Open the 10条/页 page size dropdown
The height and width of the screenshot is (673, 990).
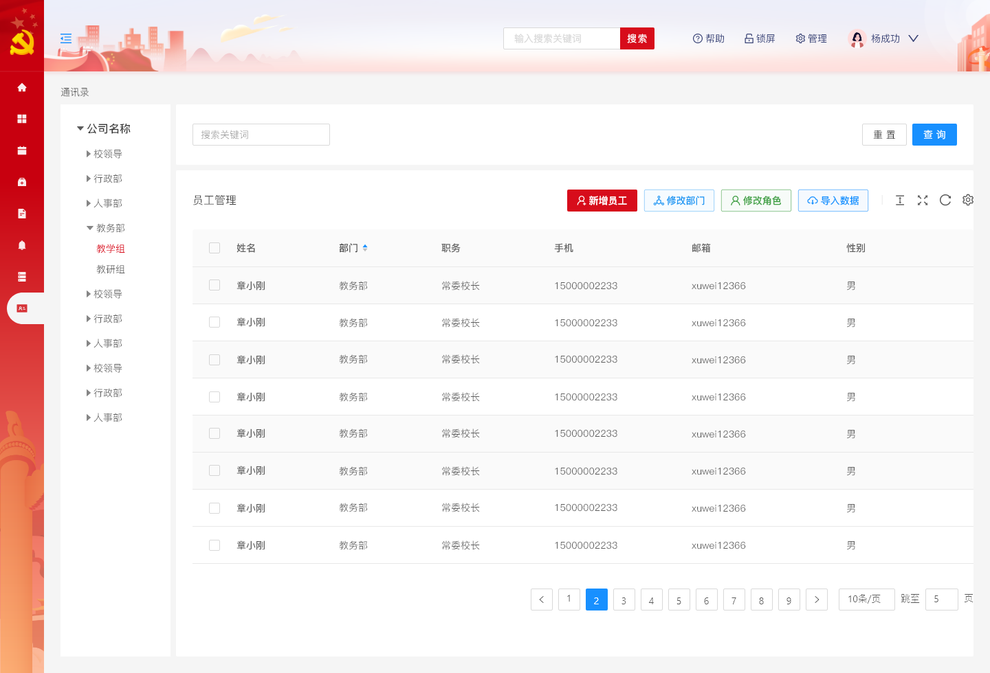pos(866,599)
